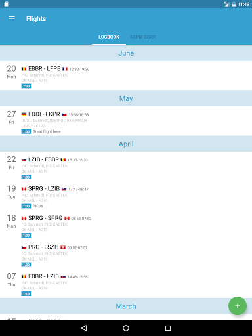252x336 pixels.
Task: Tap the Swiss flag beside LSZH
Action: [x=63, y=247]
